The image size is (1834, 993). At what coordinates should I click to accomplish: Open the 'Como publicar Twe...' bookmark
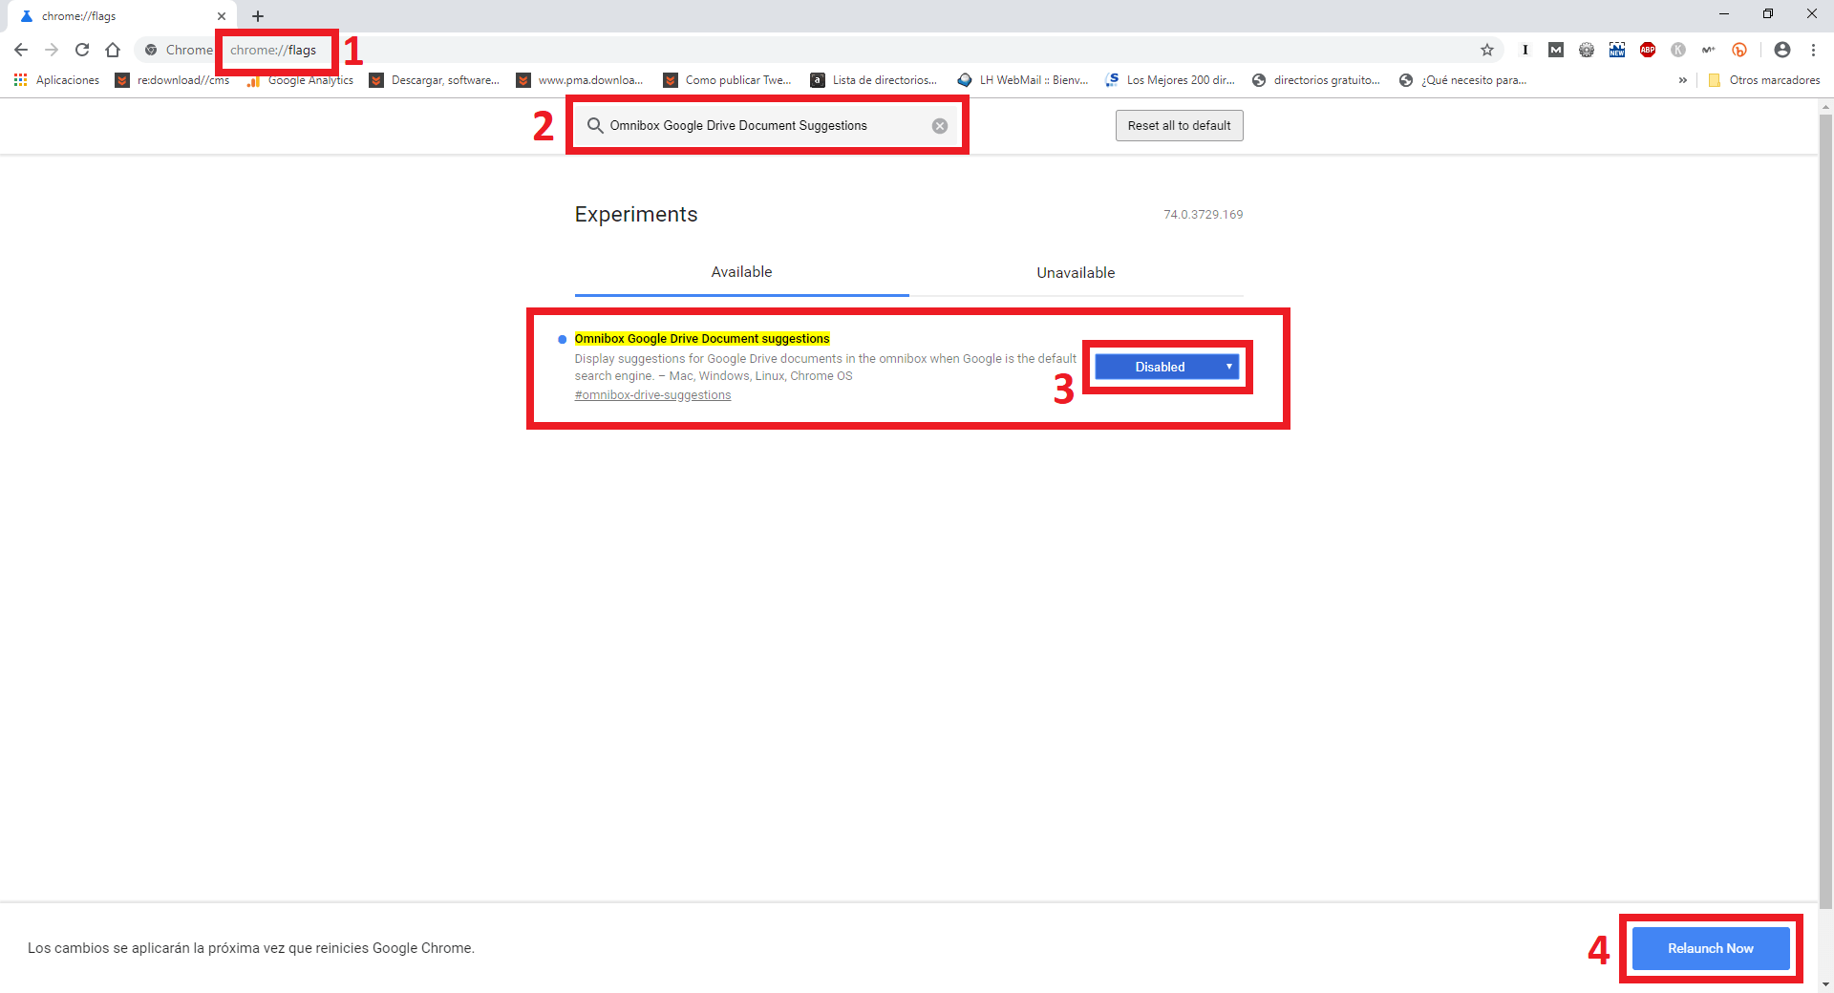[728, 80]
